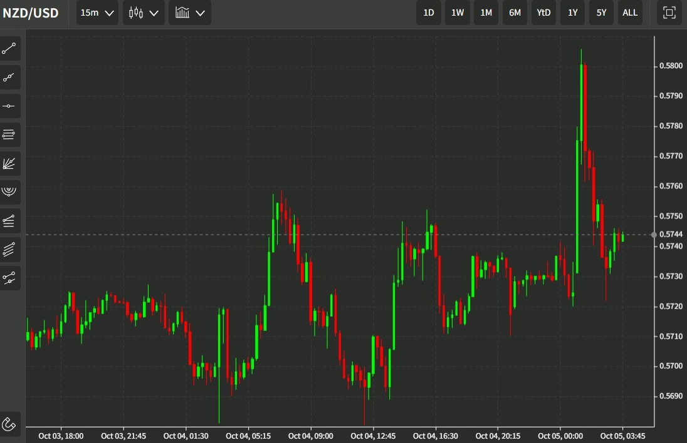Viewport: 687px width, 443px height.
Task: Click the Oct 04, 01:30 time label
Action: click(x=186, y=436)
